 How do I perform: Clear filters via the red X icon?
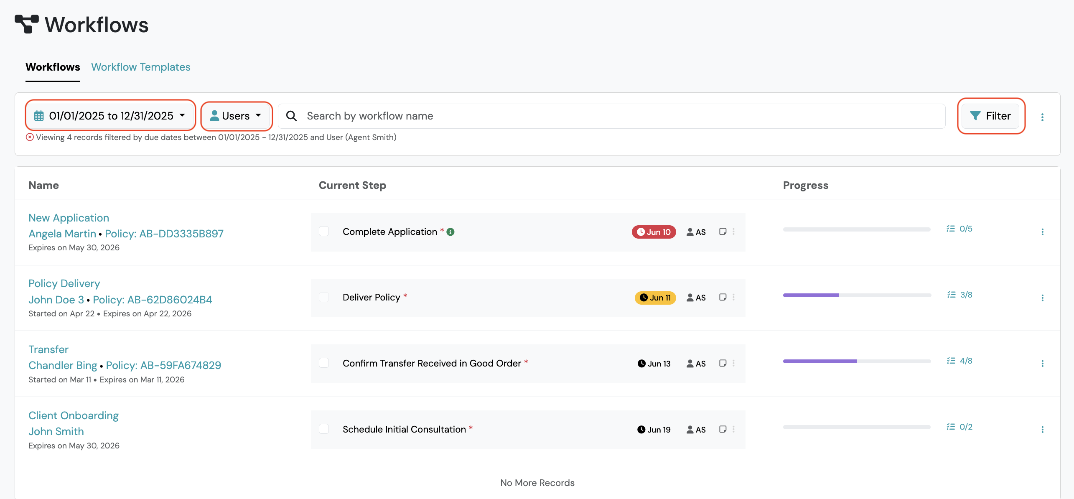(x=30, y=137)
